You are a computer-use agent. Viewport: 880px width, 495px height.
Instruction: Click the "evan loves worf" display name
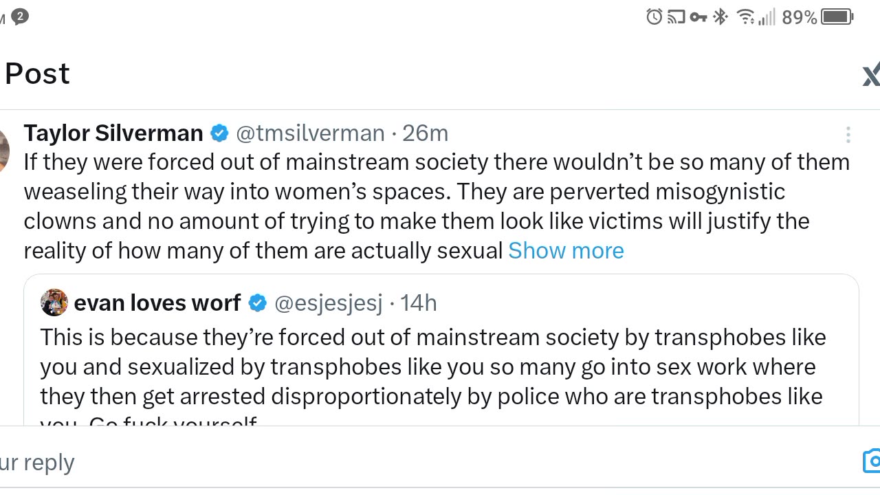[157, 303]
